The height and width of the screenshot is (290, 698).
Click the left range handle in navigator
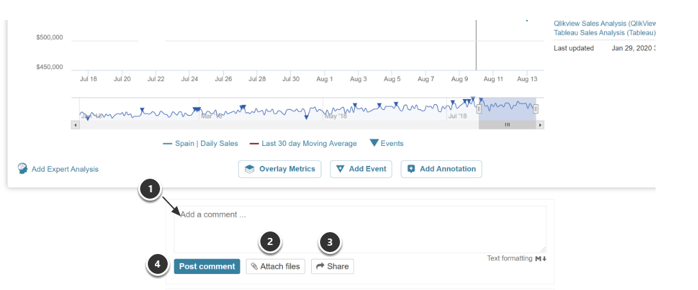[x=479, y=109]
